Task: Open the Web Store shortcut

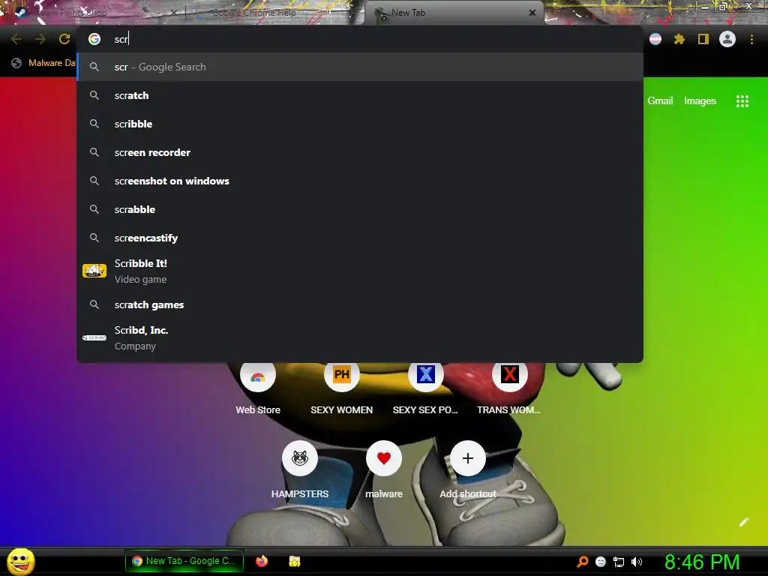Action: [x=258, y=388]
